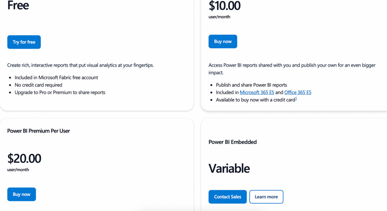Click Learn more about Power BI Embedded
The width and height of the screenshot is (387, 211).
pos(266,197)
